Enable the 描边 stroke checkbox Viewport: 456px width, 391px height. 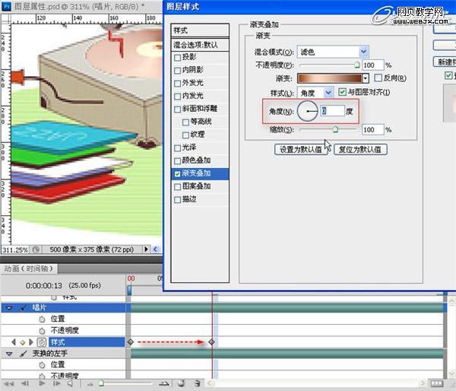tap(178, 199)
